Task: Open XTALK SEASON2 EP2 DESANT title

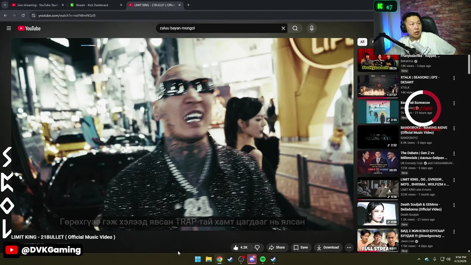Action: click(420, 80)
